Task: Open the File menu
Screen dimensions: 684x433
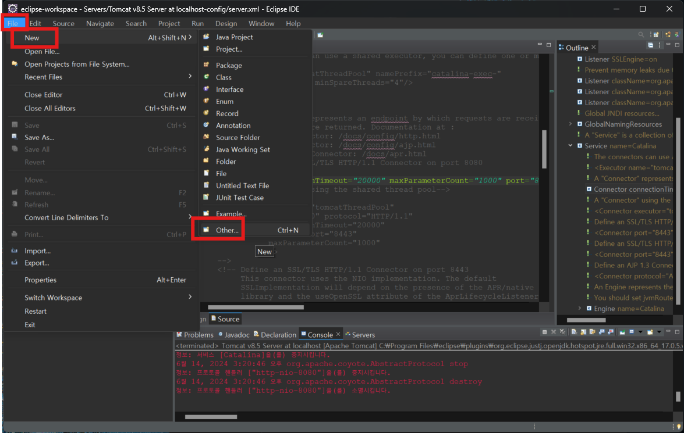Action: pyautogui.click(x=13, y=23)
